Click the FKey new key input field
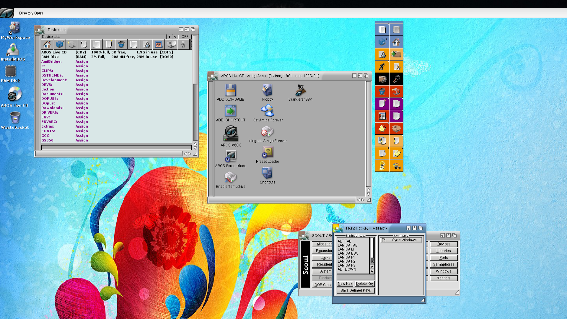 click(356, 277)
